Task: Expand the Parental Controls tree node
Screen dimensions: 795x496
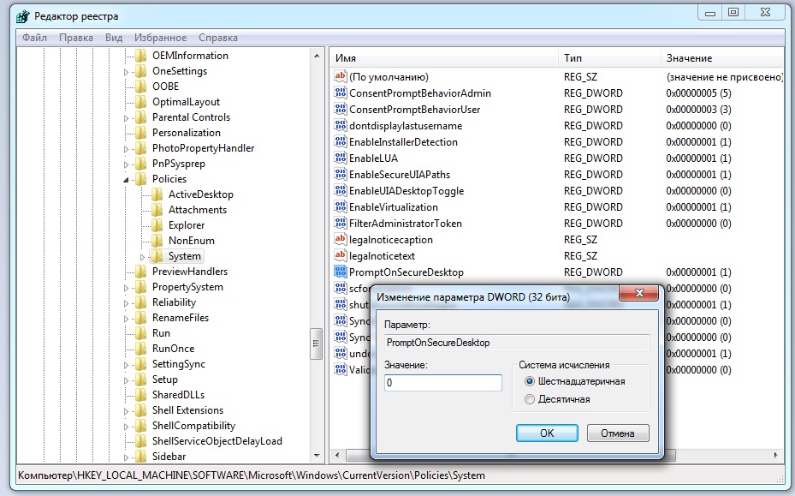Action: (127, 117)
